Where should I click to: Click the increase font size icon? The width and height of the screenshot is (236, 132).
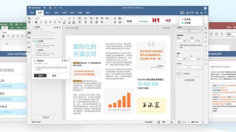click(x=69, y=18)
